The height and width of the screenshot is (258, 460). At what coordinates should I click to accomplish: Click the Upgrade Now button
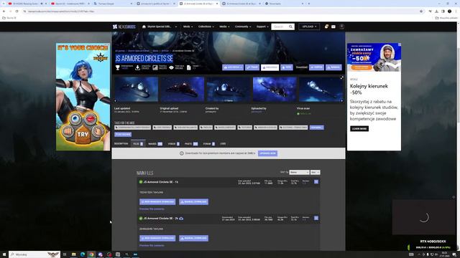pos(267,153)
